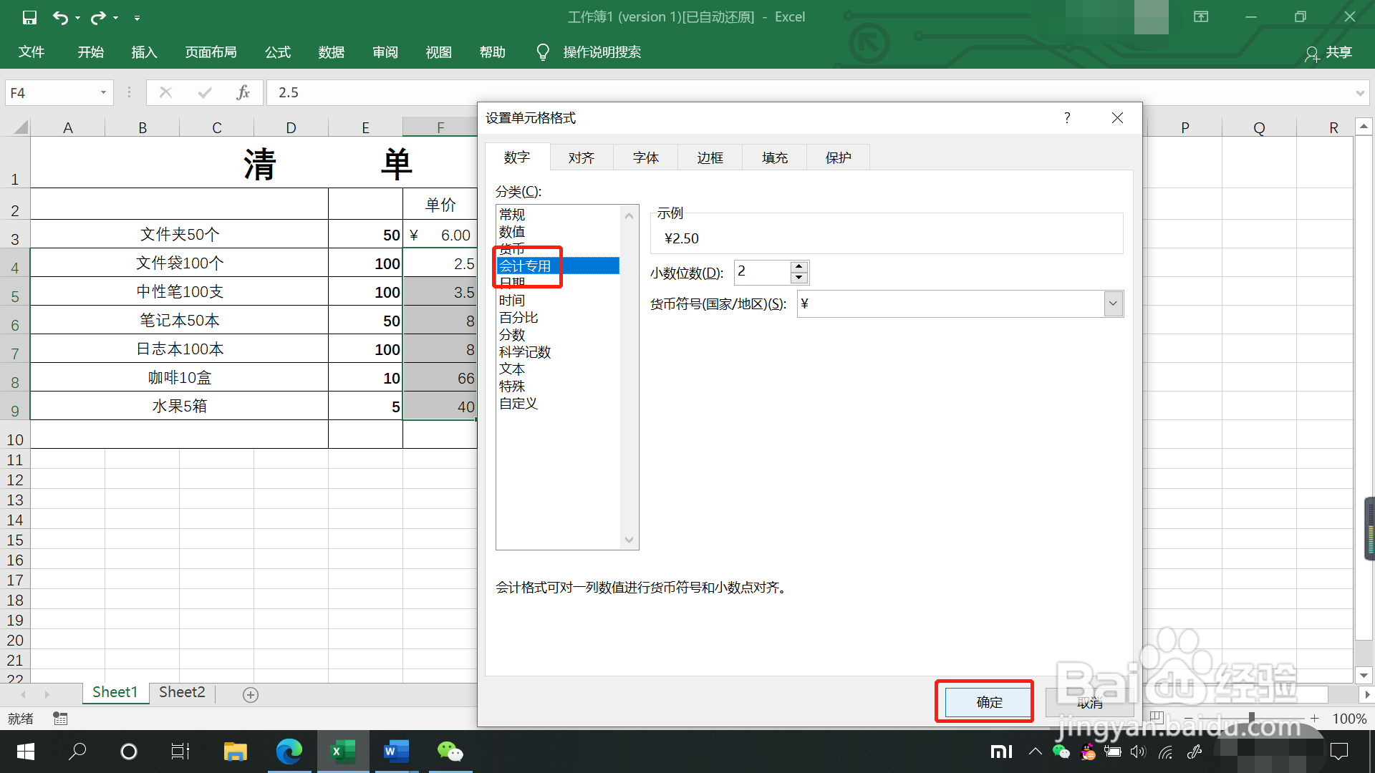Expand the formula bar chevron

click(x=1359, y=93)
